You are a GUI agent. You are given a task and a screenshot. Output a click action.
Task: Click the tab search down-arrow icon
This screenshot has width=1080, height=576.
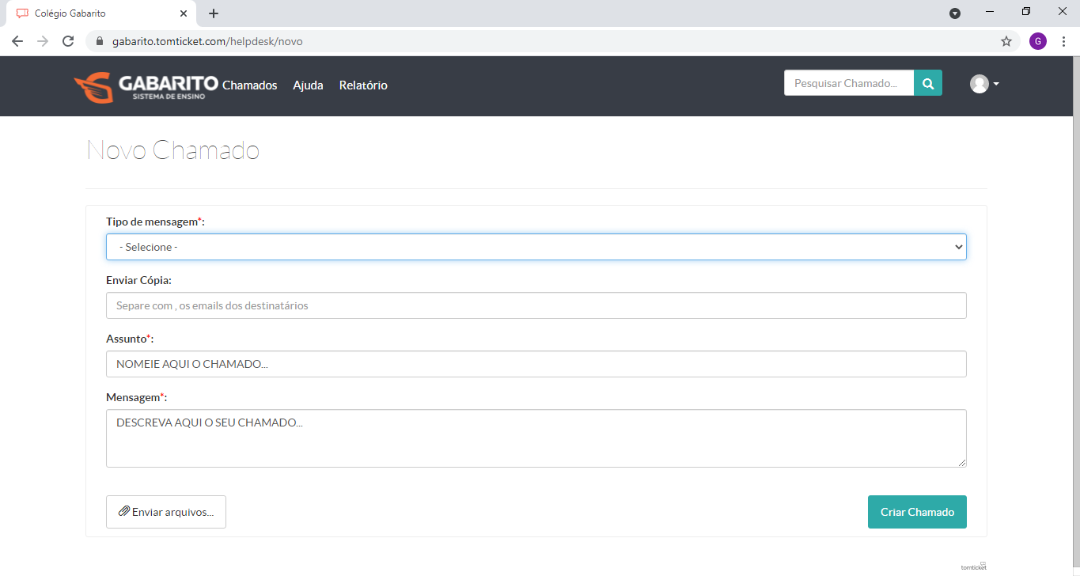click(955, 13)
